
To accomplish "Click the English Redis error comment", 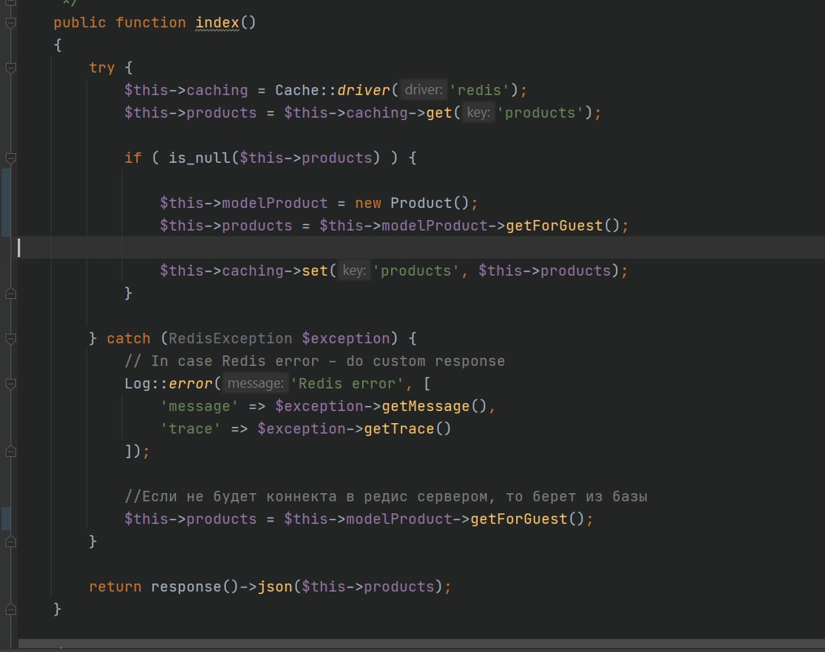I will tap(315, 361).
